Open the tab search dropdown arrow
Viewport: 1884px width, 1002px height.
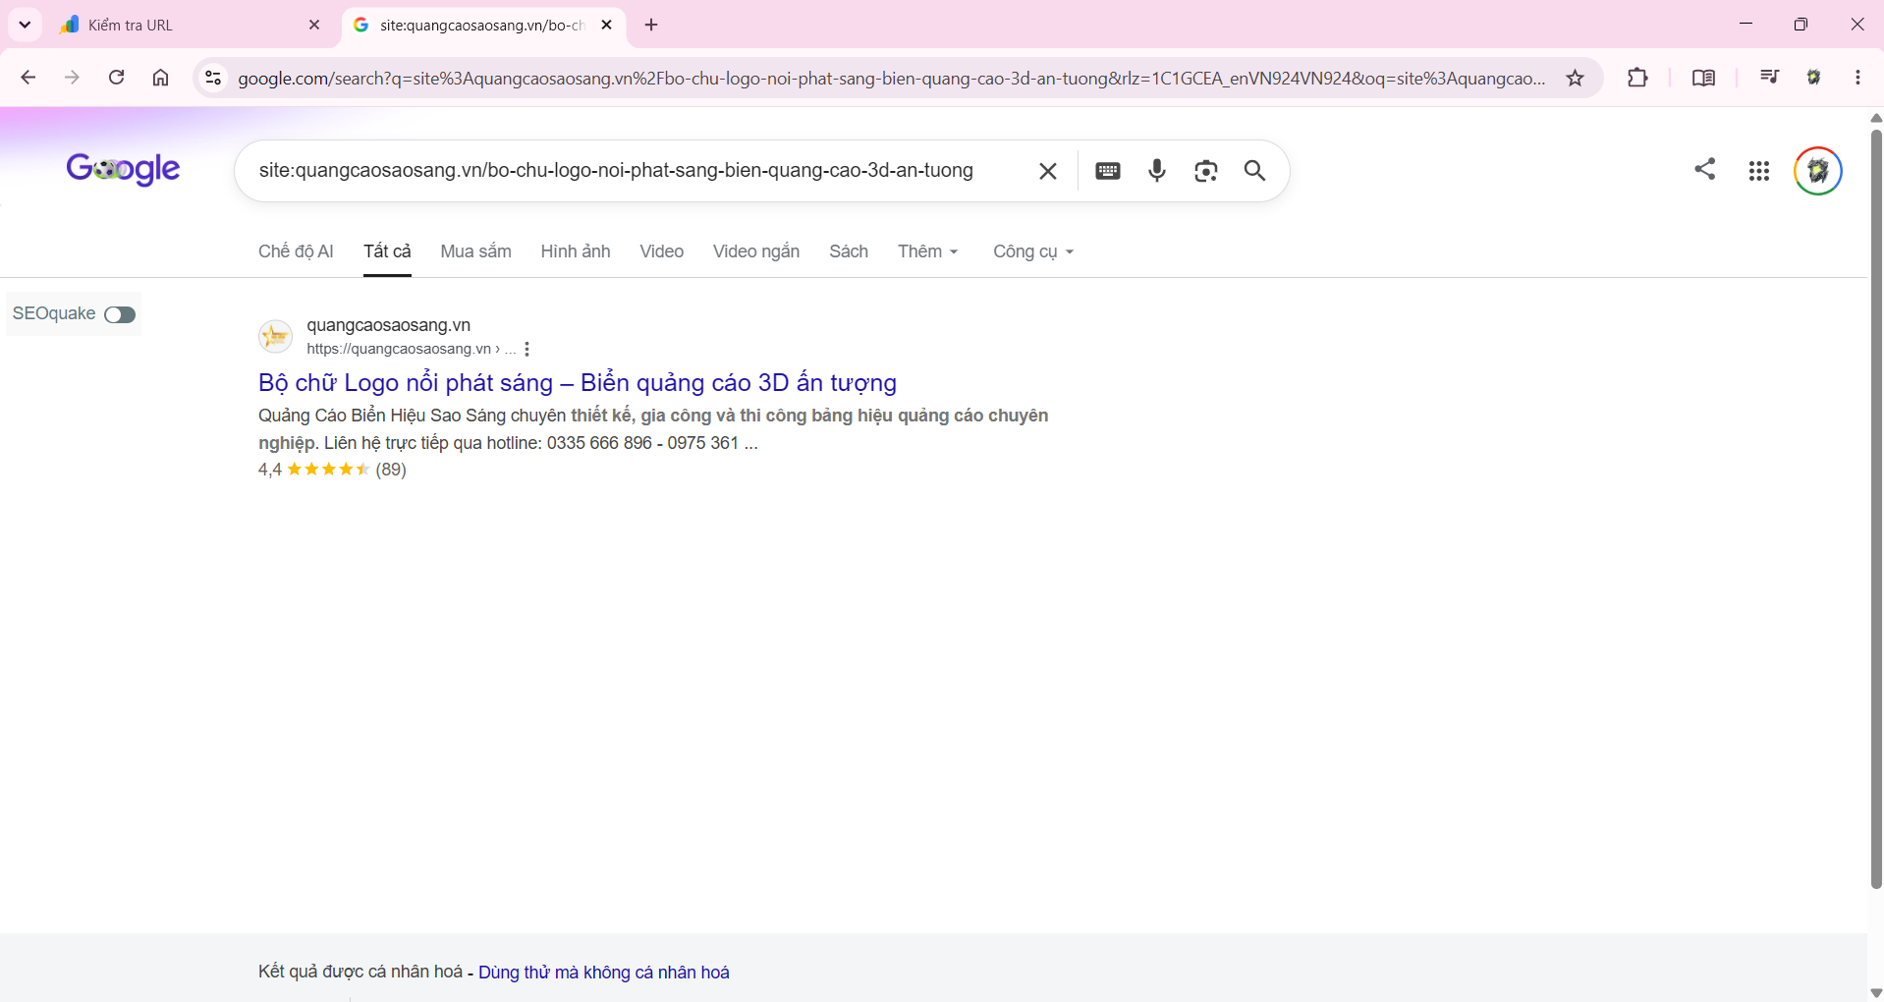coord(25,25)
